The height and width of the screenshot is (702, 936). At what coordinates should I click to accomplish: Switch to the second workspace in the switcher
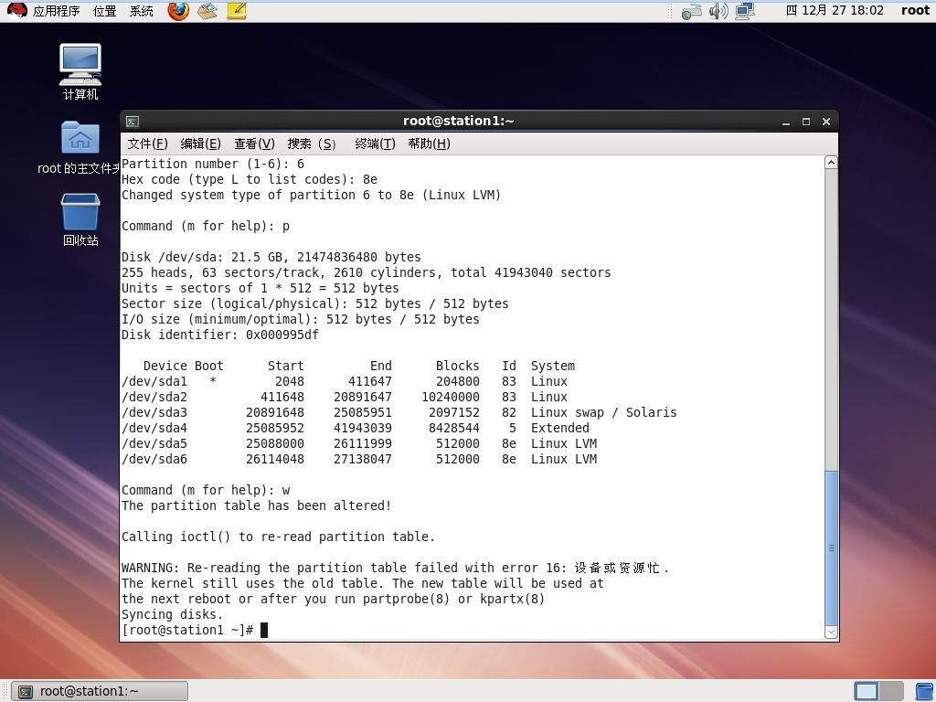[x=891, y=691]
